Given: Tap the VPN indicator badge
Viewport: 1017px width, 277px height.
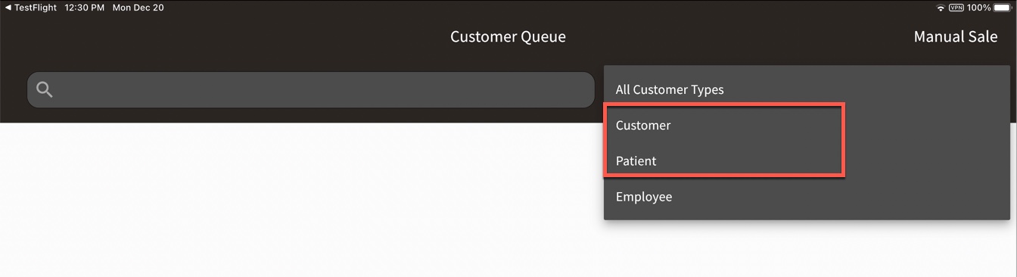Looking at the screenshot, I should 956,8.
